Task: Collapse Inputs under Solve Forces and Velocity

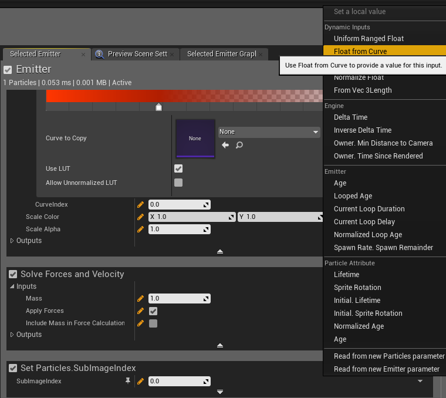Action: [12, 286]
